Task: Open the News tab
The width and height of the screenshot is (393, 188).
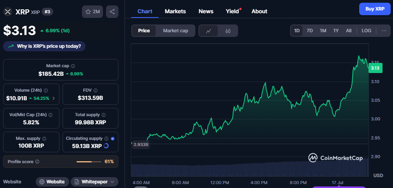Action: [206, 11]
